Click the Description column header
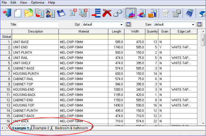Image resolution: width=206 pixels, height=136 pixels. point(35,31)
